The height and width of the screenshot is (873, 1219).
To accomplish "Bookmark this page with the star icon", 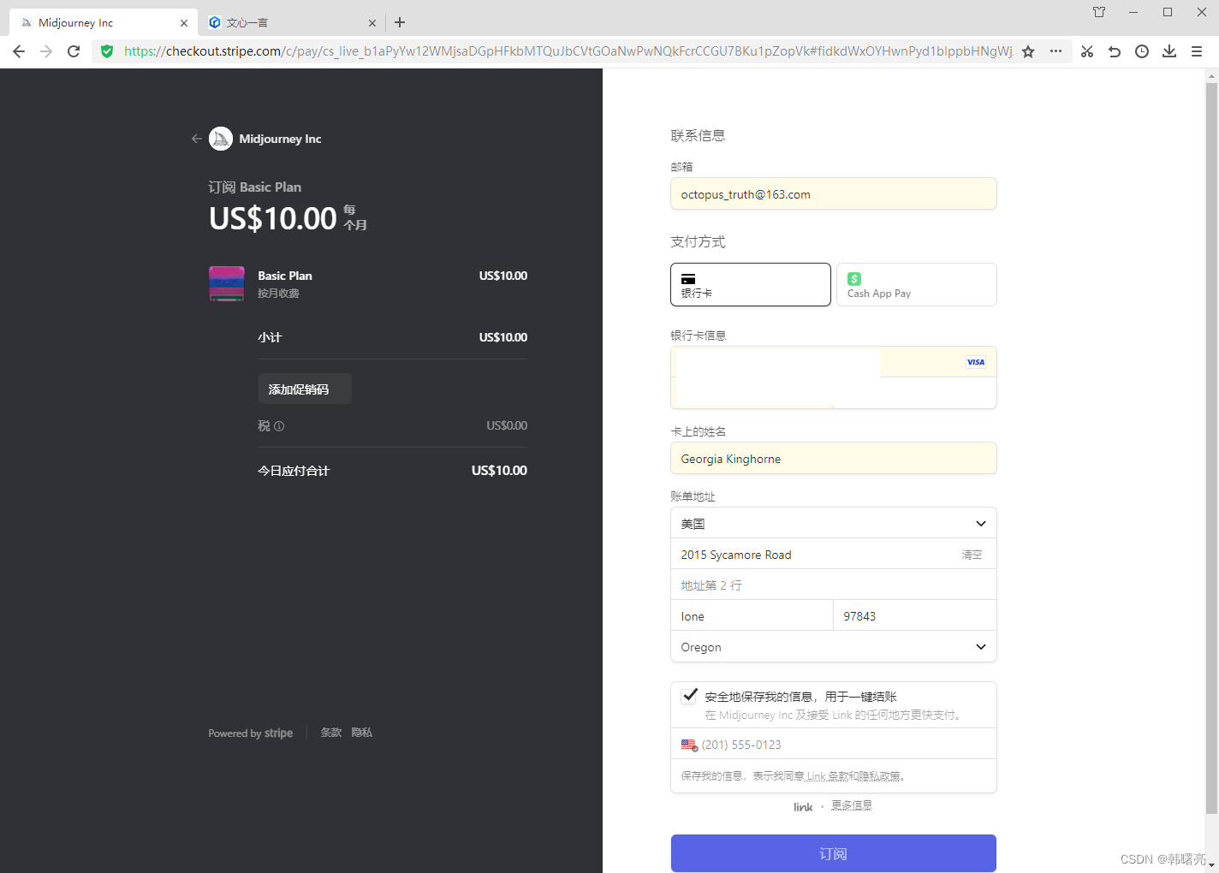I will point(1028,51).
